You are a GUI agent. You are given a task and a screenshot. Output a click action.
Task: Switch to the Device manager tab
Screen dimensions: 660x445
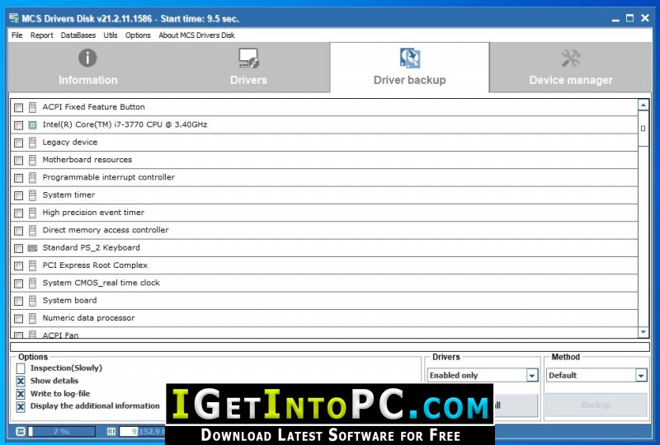(x=571, y=68)
